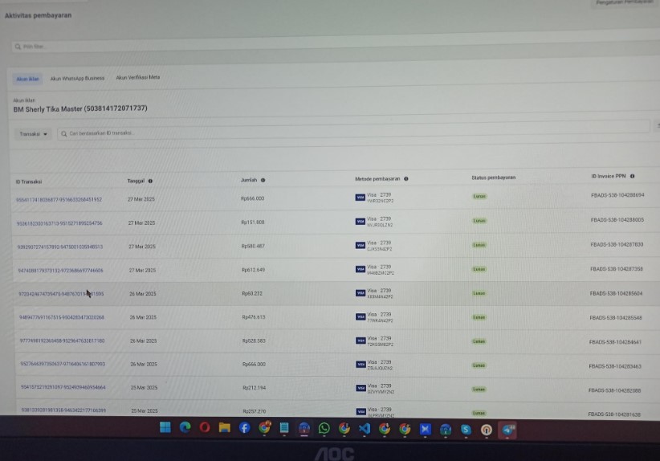Open Facebook icon in the taskbar
Image resolution: width=660 pixels, height=461 pixels.
pyautogui.click(x=244, y=428)
